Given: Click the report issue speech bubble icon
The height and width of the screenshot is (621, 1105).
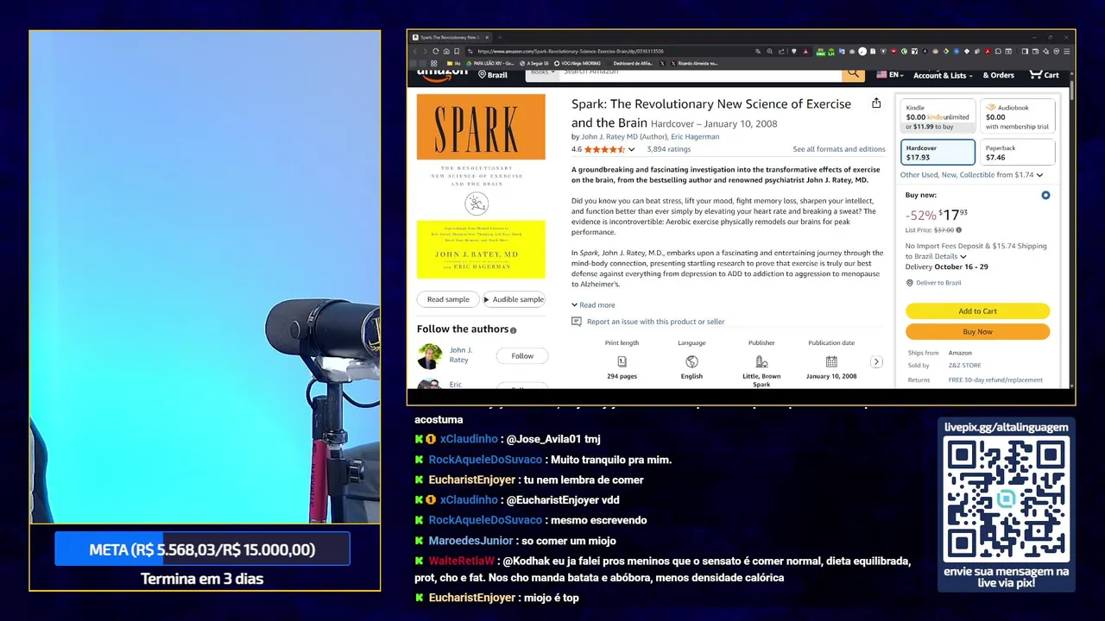Looking at the screenshot, I should (577, 322).
